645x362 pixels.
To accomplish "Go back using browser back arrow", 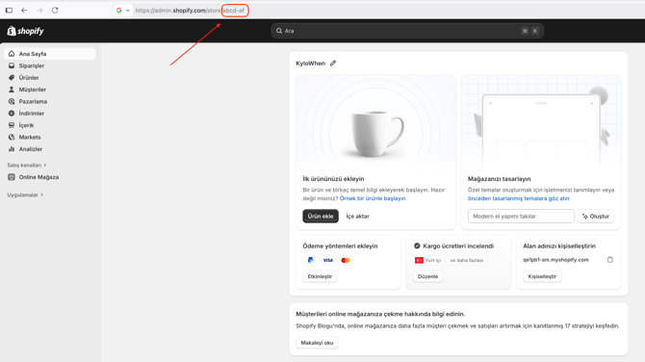I will point(24,11).
